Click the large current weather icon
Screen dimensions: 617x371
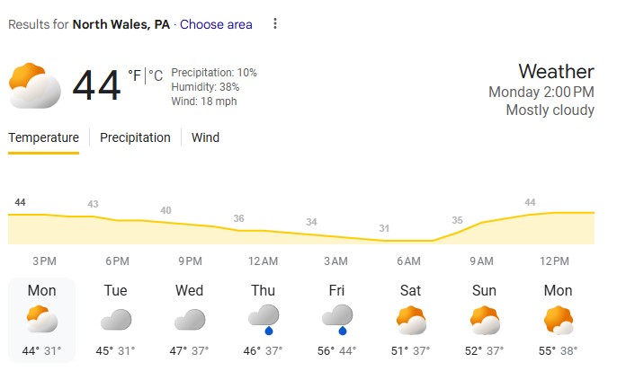coord(35,86)
